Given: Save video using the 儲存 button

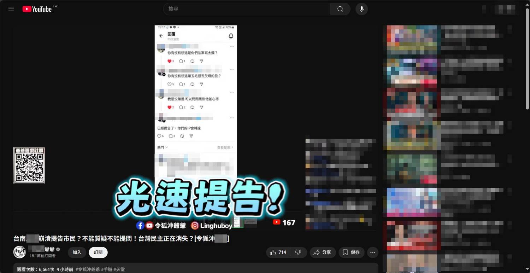Looking at the screenshot, I should click(x=351, y=252).
